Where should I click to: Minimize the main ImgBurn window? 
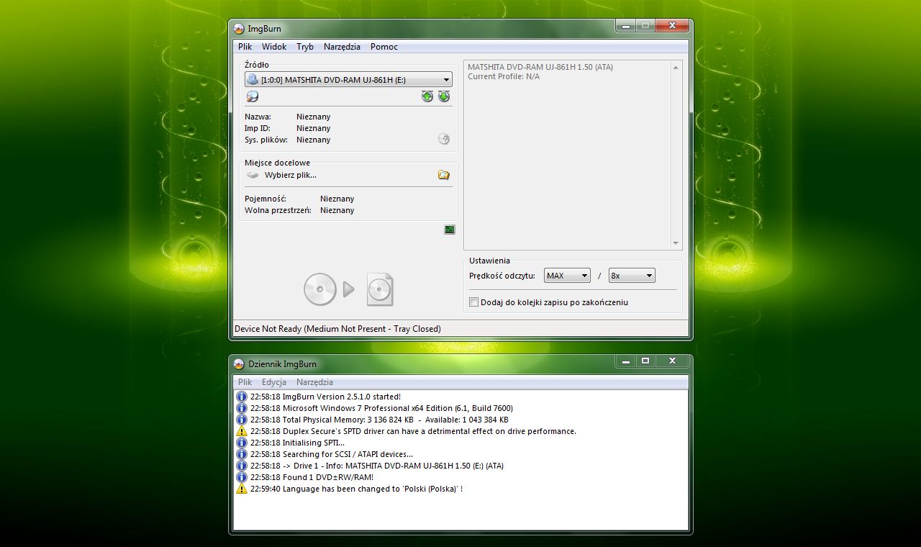click(x=626, y=25)
